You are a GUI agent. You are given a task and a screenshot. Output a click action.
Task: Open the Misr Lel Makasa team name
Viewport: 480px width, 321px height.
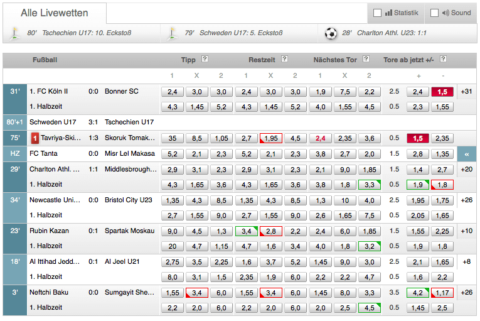coord(130,154)
